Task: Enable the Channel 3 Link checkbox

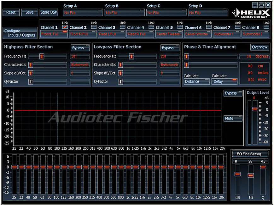Action: click(123, 27)
